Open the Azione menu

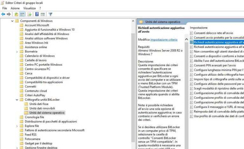click(x=15, y=8)
